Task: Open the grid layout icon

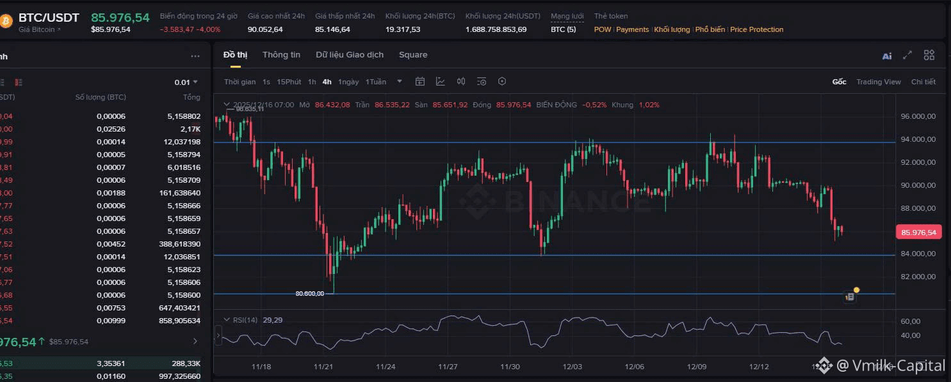Action: coord(928,56)
